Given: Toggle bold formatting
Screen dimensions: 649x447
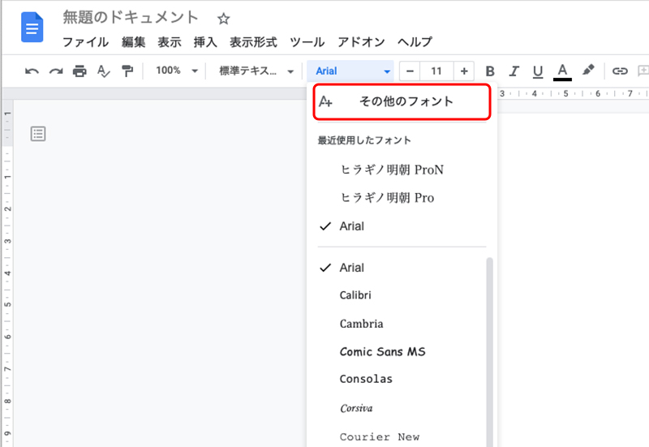Looking at the screenshot, I should pyautogui.click(x=490, y=71).
